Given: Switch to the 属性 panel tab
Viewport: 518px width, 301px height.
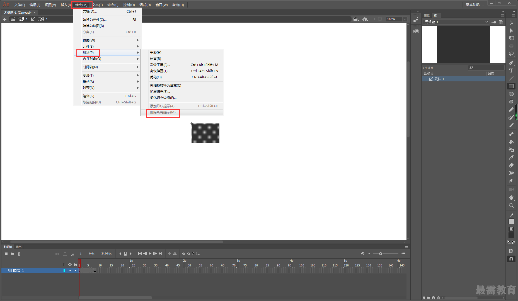Looking at the screenshot, I should point(427,16).
